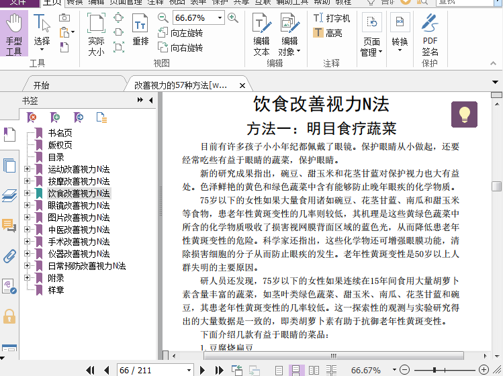Close the 改善视力的57种方法 document tab
This screenshot has width=503, height=376.
click(x=242, y=86)
